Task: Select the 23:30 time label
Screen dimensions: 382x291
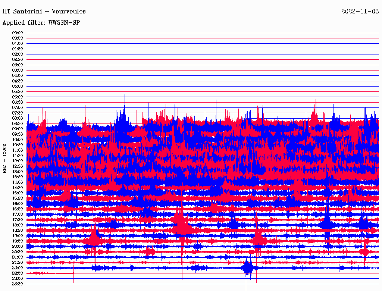Action: (18, 284)
